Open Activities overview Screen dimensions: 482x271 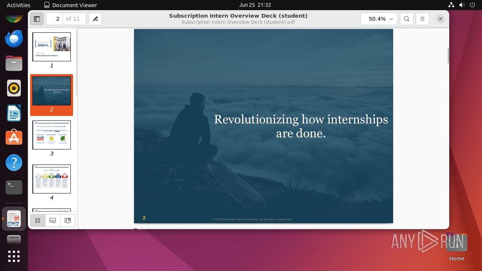point(18,5)
